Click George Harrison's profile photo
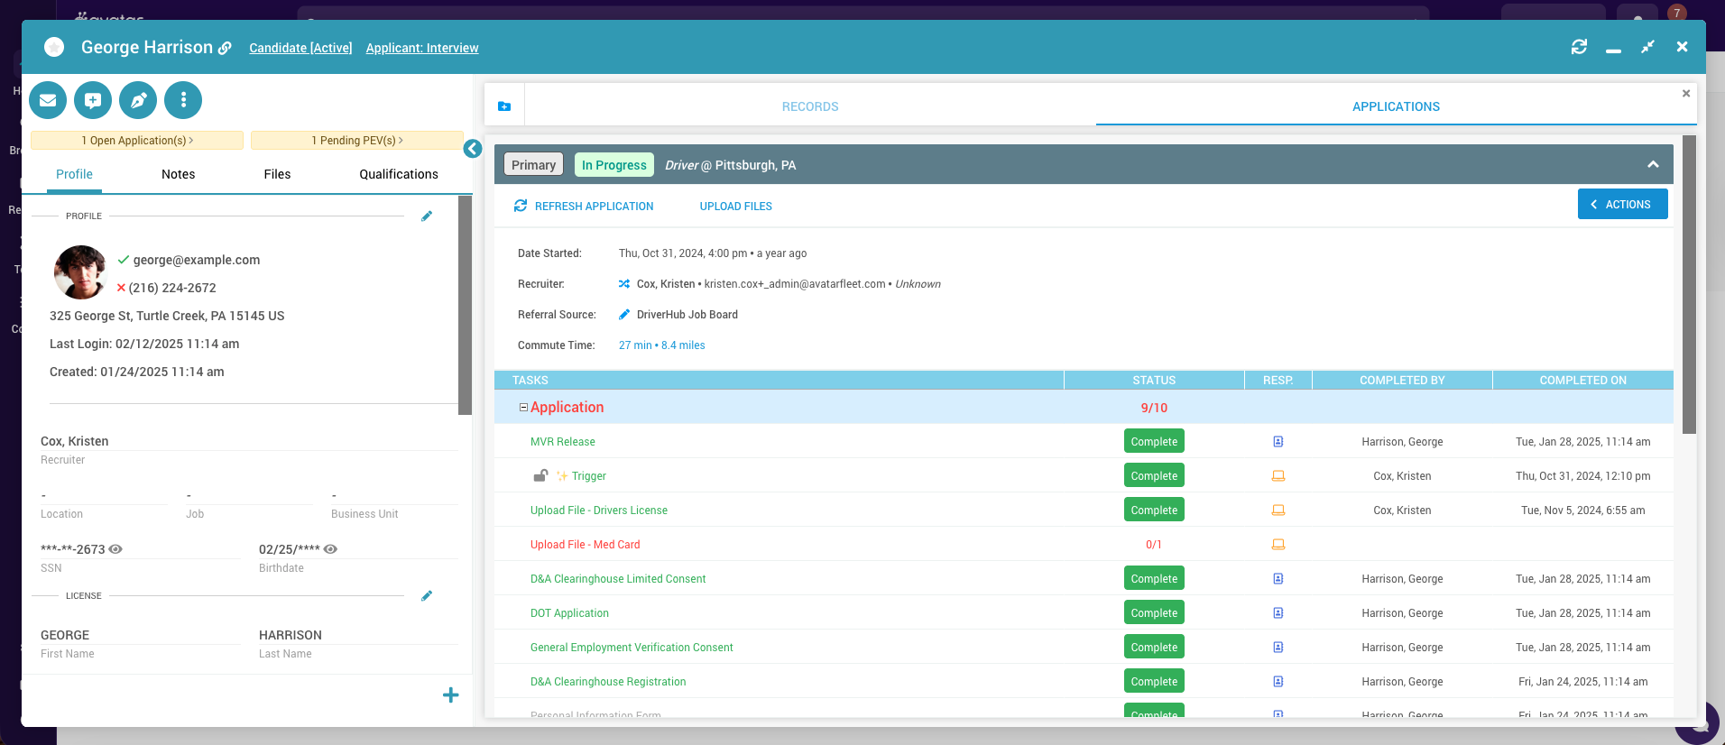The image size is (1725, 745). [x=80, y=272]
